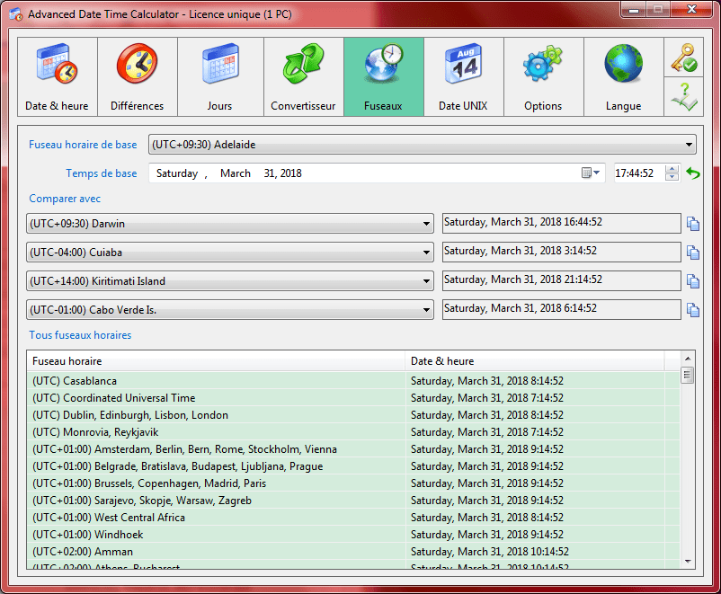Copy the Darwin result time

point(693,224)
